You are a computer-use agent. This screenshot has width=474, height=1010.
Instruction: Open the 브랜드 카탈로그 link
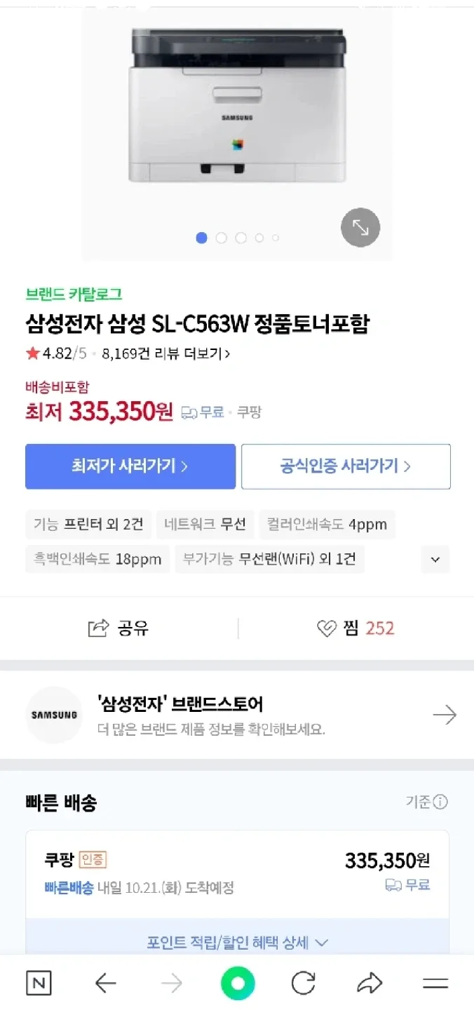[x=74, y=295]
